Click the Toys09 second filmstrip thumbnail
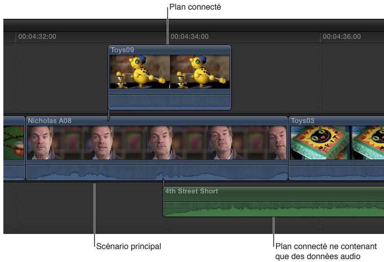384x262 pixels. (200, 72)
